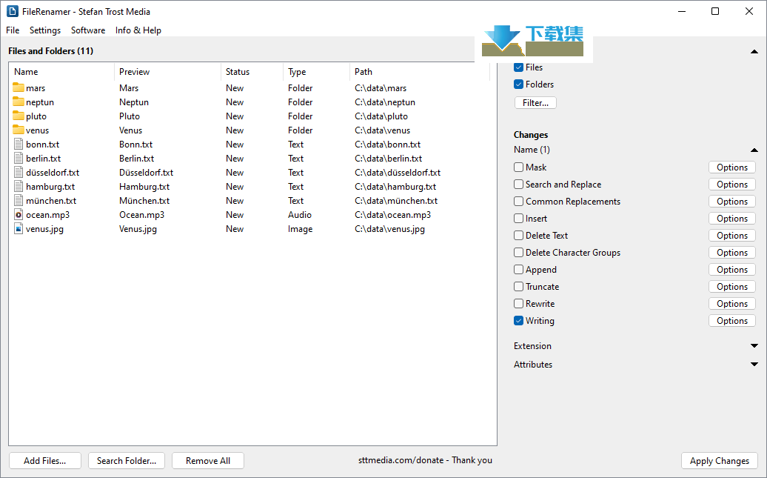767x478 pixels.
Task: Enable the Common Replacements checkbox
Action: (518, 202)
